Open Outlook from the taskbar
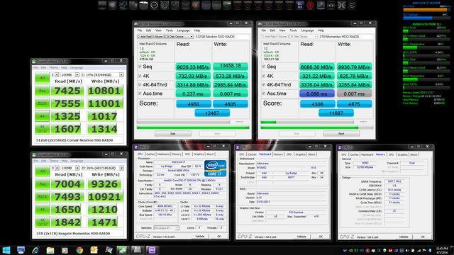Screen dimensions: 454x255 pos(94,250)
